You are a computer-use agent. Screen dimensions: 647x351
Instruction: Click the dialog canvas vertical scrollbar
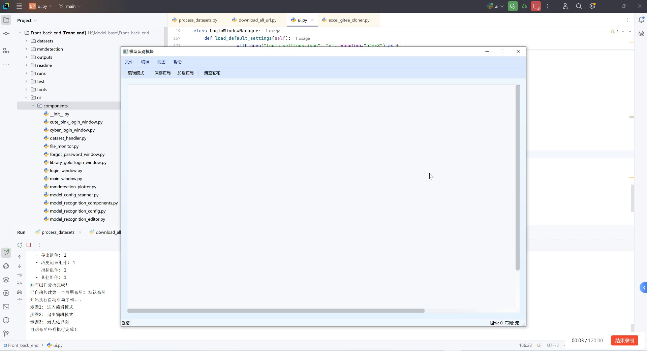pos(518,178)
